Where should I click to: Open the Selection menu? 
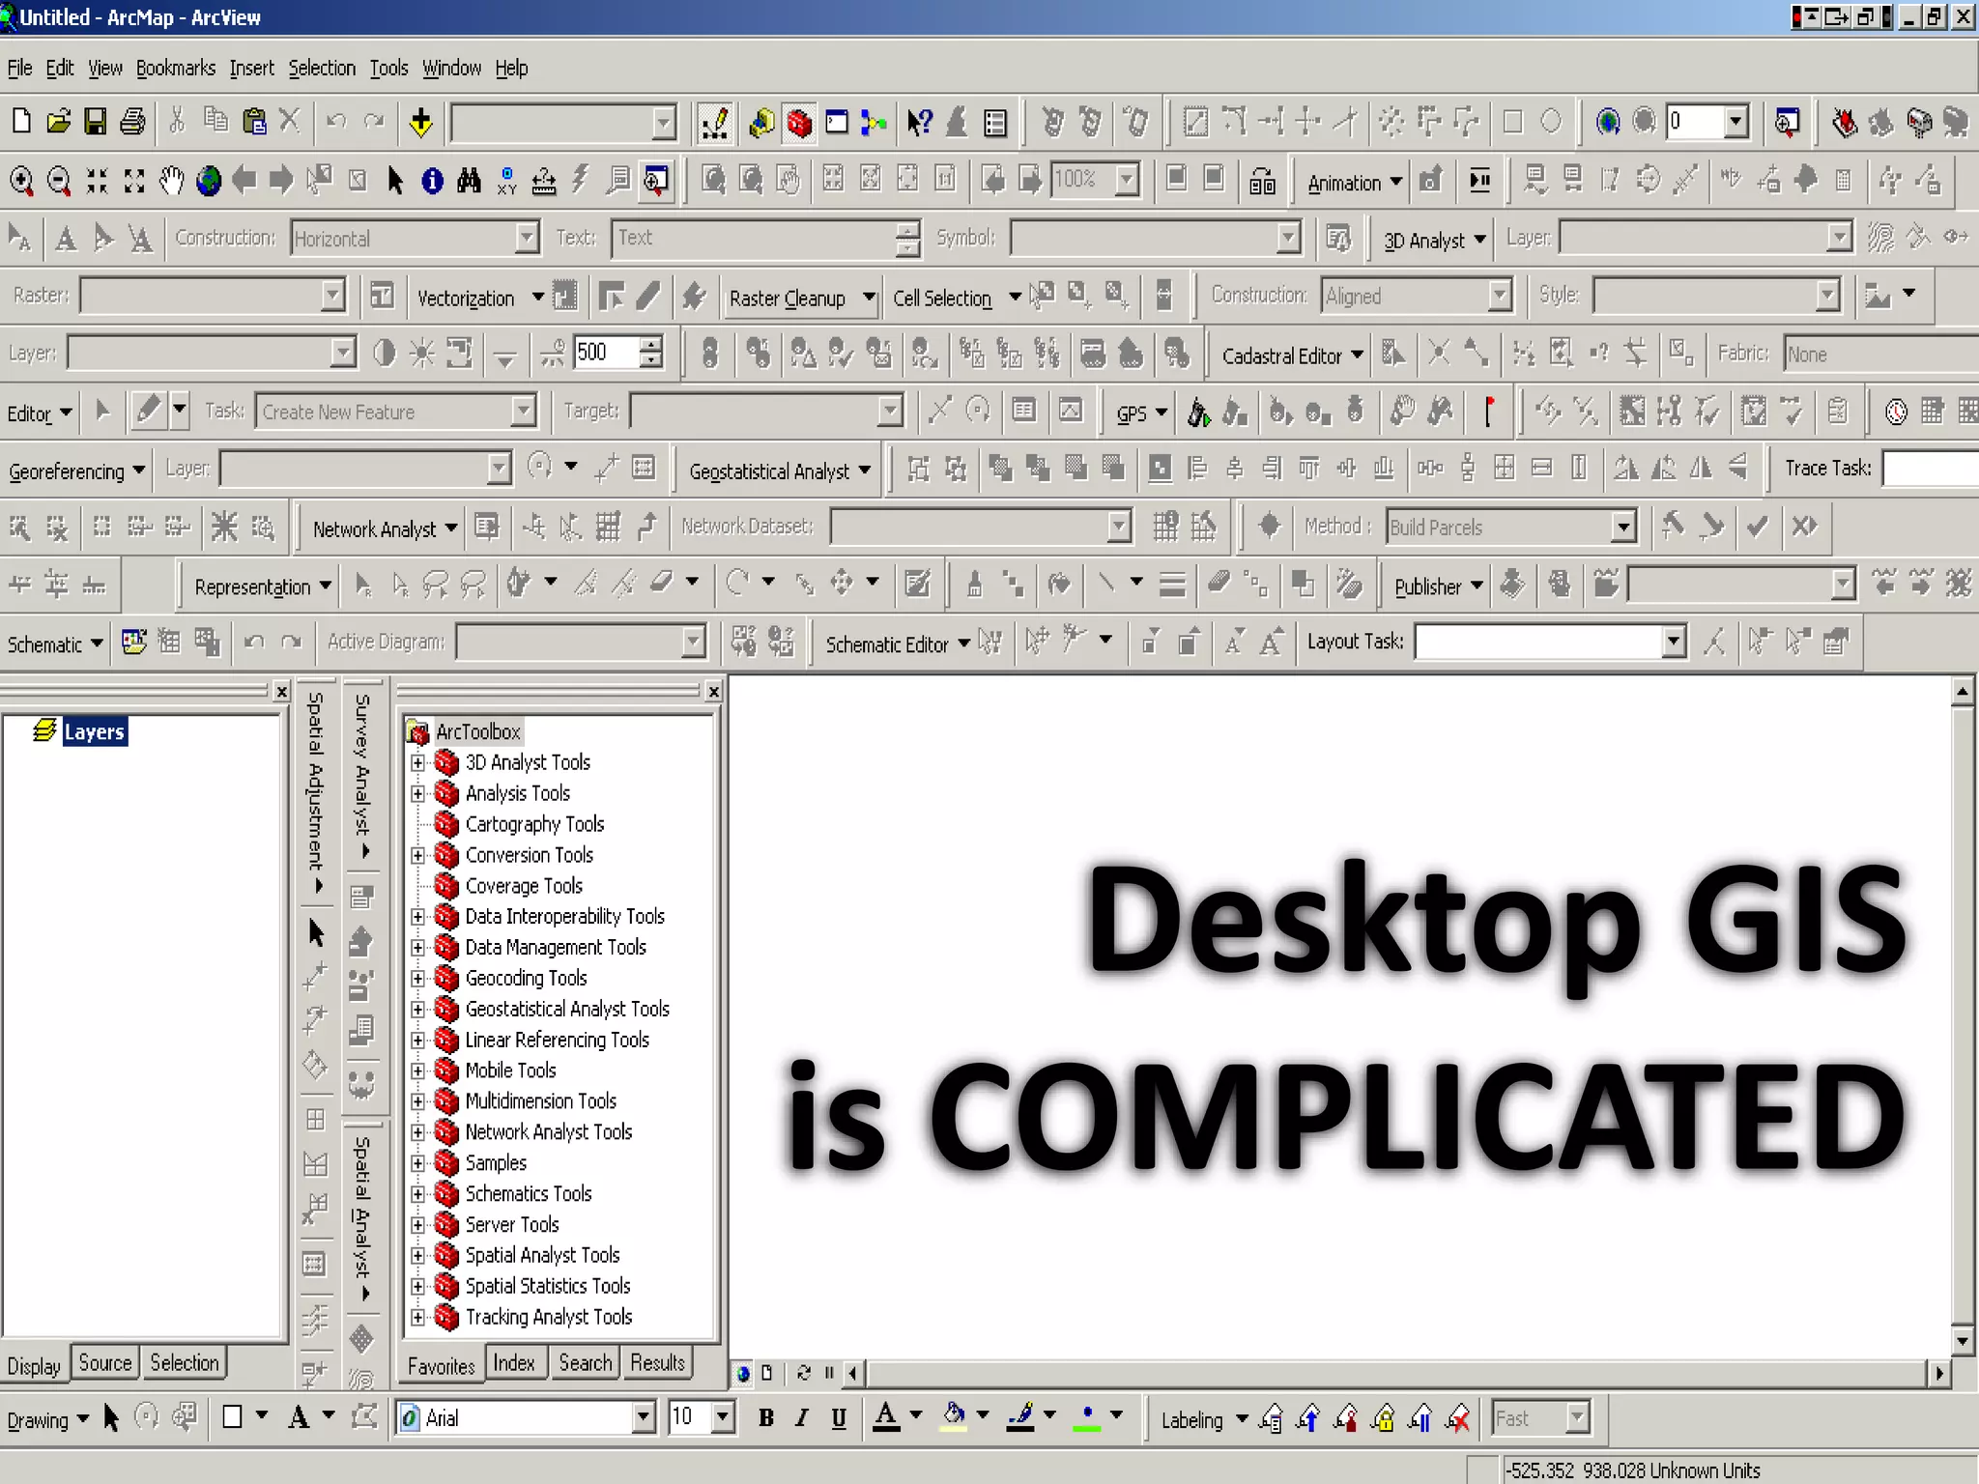coord(322,68)
